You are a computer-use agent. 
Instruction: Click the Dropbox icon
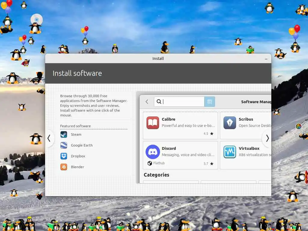pos(64,156)
